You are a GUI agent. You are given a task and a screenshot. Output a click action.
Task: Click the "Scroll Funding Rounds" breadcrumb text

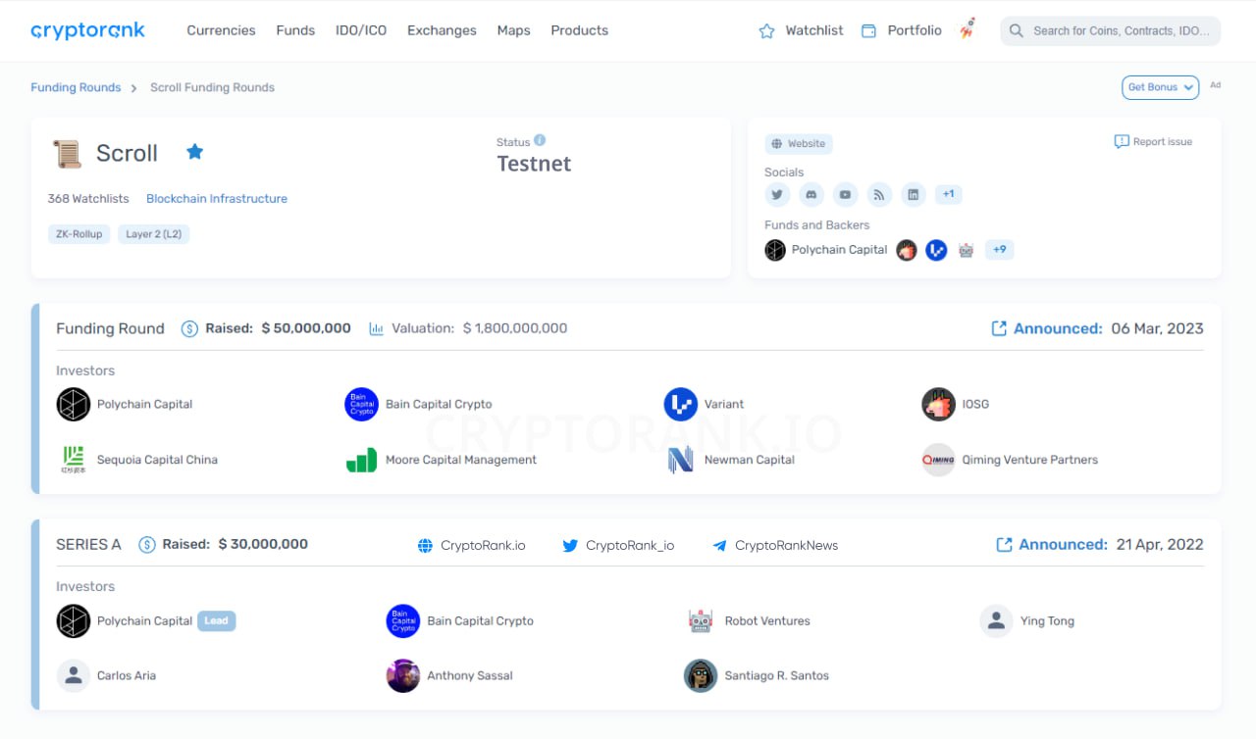click(x=212, y=87)
